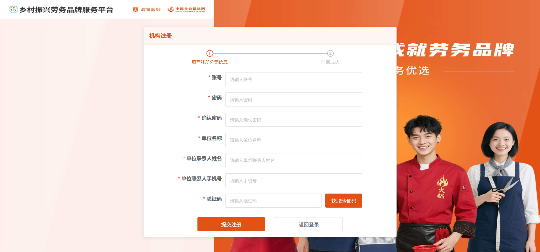Image resolution: width=540 pixels, height=252 pixels.
Task: Go back via 返回登录 button
Action: tap(309, 224)
